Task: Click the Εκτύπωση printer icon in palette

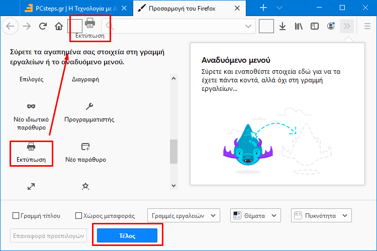Action: point(31,147)
